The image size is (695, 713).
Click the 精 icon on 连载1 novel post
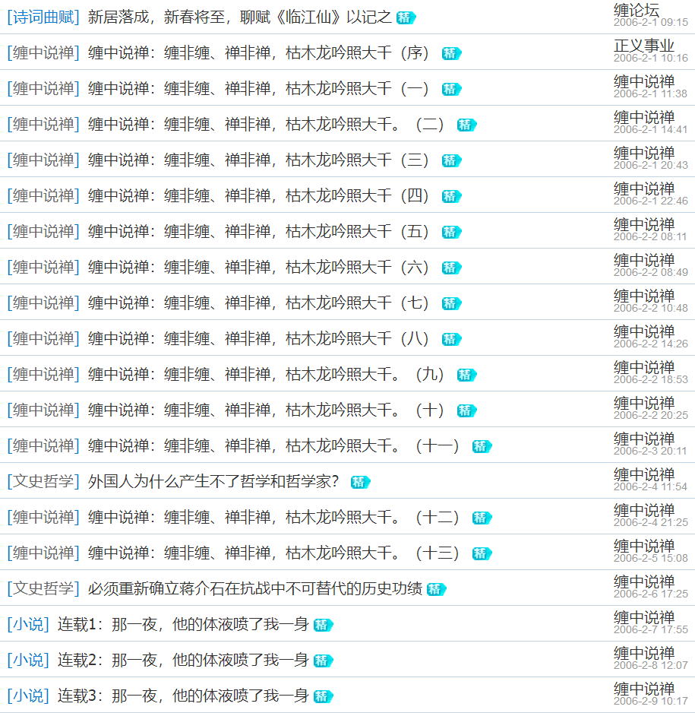[324, 625]
